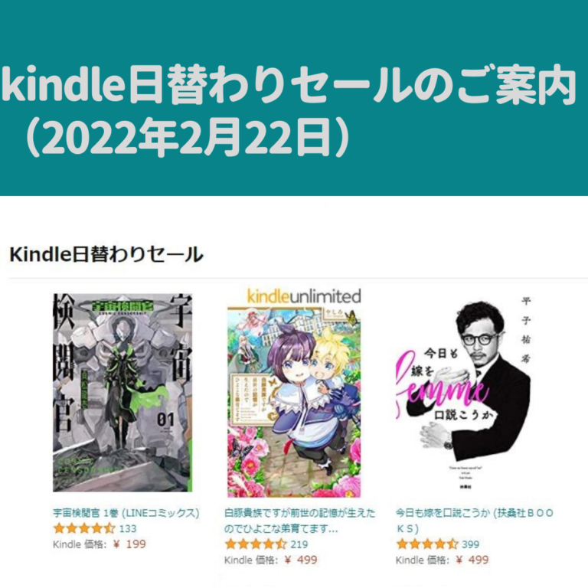The image size is (588, 588).
Task: Click the (2022年2月22日) date in banner
Action: point(186,138)
